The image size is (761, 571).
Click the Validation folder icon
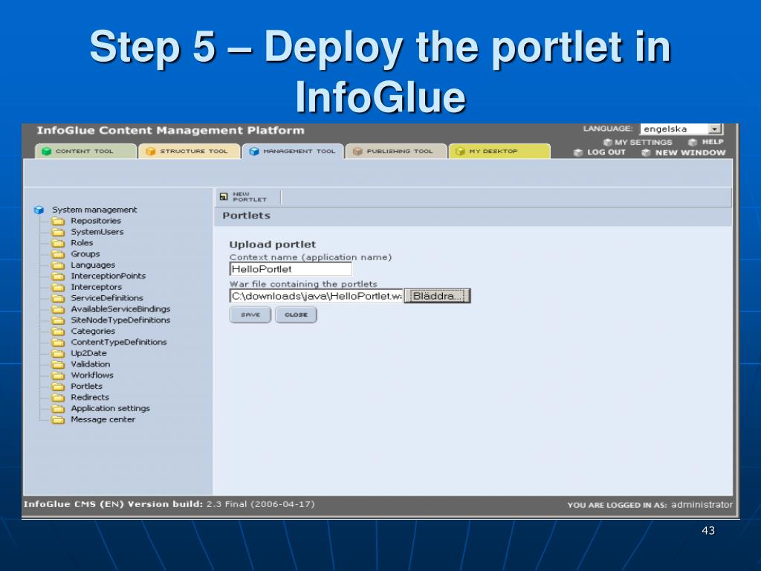click(58, 364)
